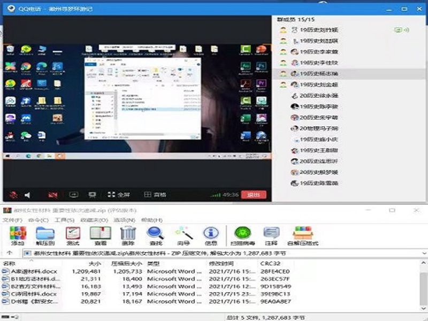Toggle the microphone mute in call bar

pyautogui.click(x=13, y=195)
